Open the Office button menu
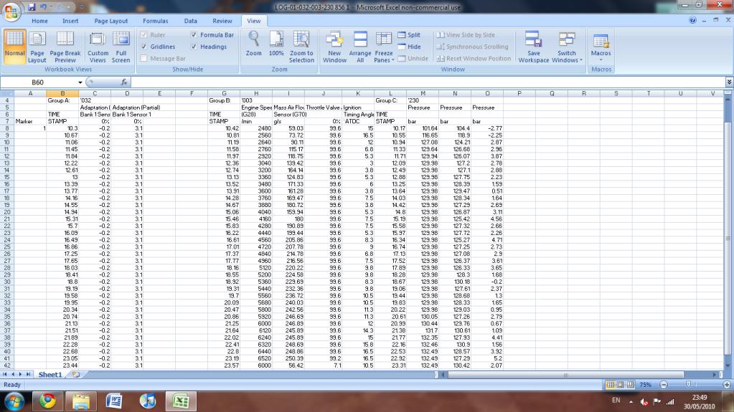Image resolution: width=734 pixels, height=412 pixels. tap(11, 11)
